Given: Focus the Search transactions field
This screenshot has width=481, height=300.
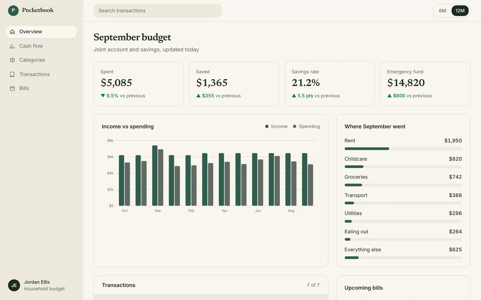Looking at the screenshot, I should coord(158,11).
